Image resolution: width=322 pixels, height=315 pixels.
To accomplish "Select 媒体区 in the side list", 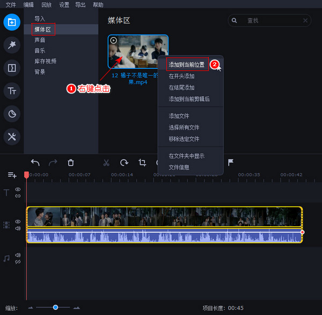I will click(x=61, y=30).
